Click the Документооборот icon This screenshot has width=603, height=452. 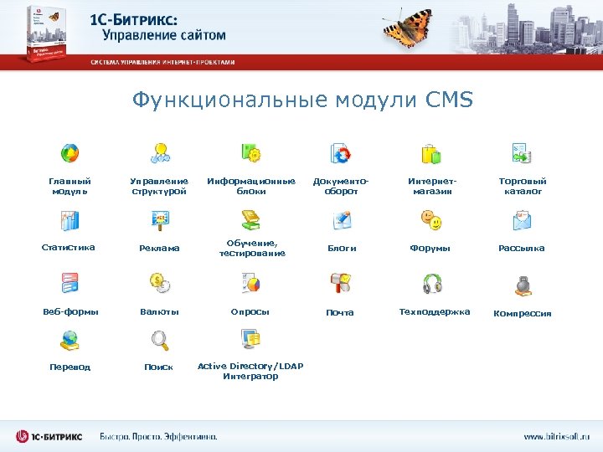pyautogui.click(x=341, y=154)
